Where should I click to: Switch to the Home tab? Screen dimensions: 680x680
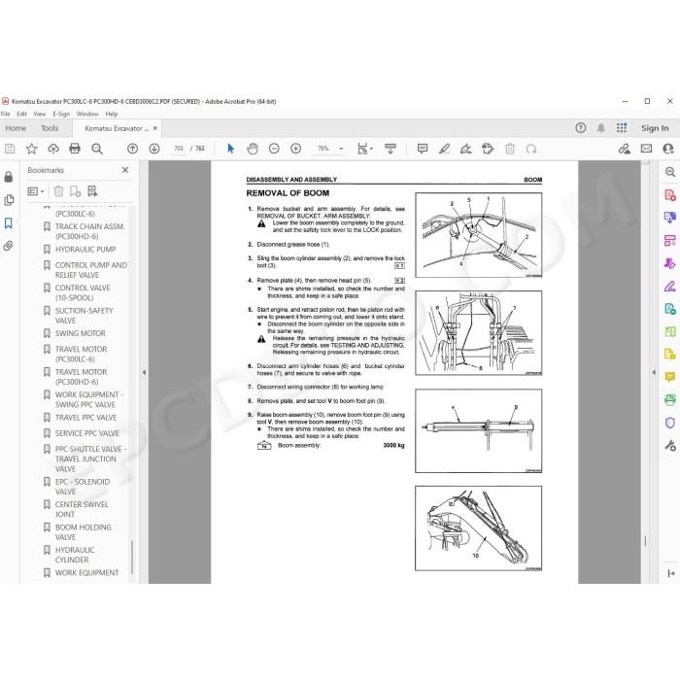17,128
